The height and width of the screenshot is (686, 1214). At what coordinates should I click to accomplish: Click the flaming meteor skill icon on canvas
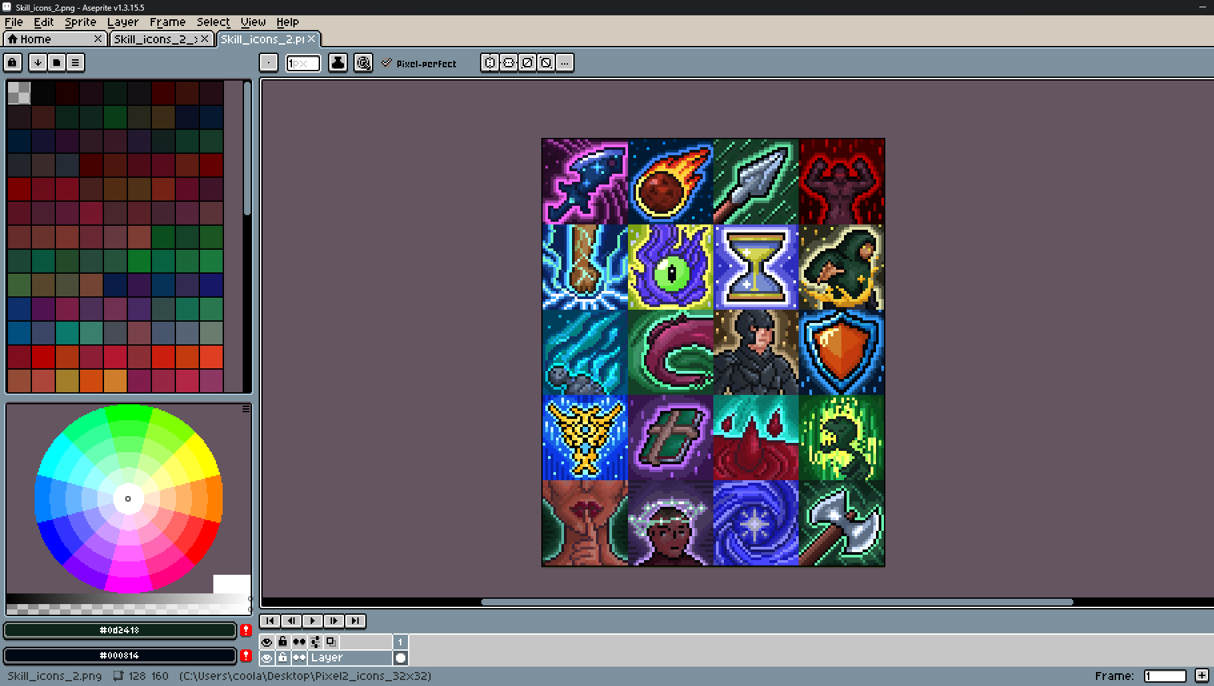(671, 181)
